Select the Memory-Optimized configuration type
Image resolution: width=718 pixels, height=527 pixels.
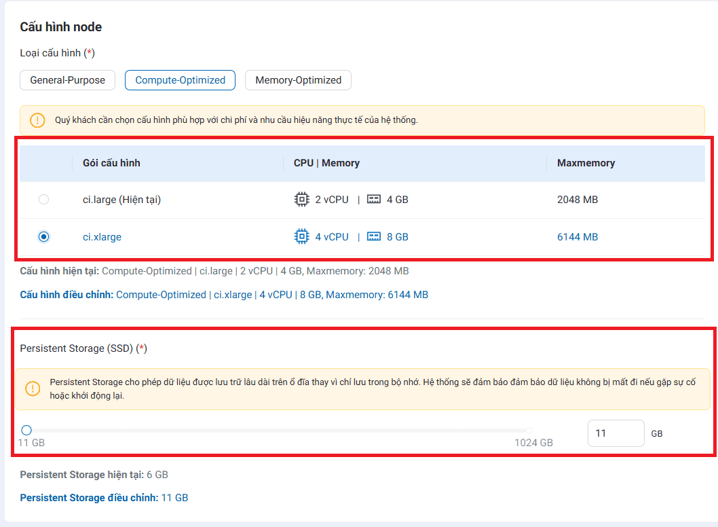[298, 80]
